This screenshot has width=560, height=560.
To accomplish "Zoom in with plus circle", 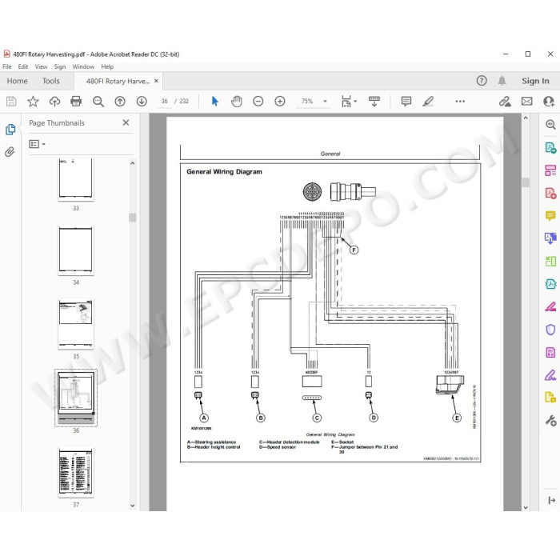I will pos(280,102).
